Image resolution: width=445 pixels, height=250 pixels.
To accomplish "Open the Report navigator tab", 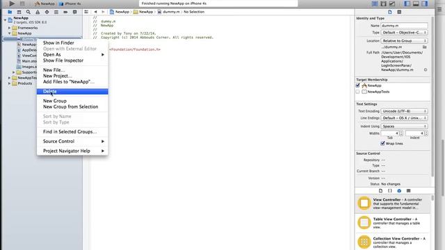I will pyautogui.click(x=75, y=12).
